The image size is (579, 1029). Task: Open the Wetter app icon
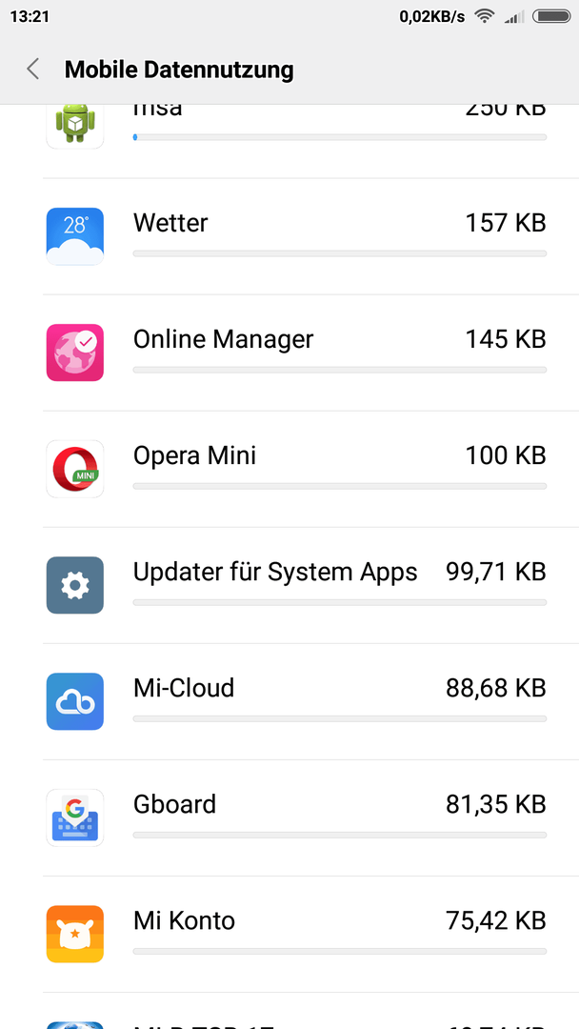pos(74,236)
